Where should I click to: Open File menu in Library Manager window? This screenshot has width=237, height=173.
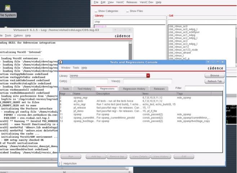96,2
